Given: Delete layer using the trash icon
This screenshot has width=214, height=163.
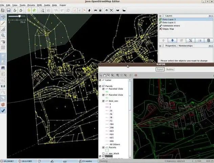Looking at the screenshot, I should click(x=208, y=40).
